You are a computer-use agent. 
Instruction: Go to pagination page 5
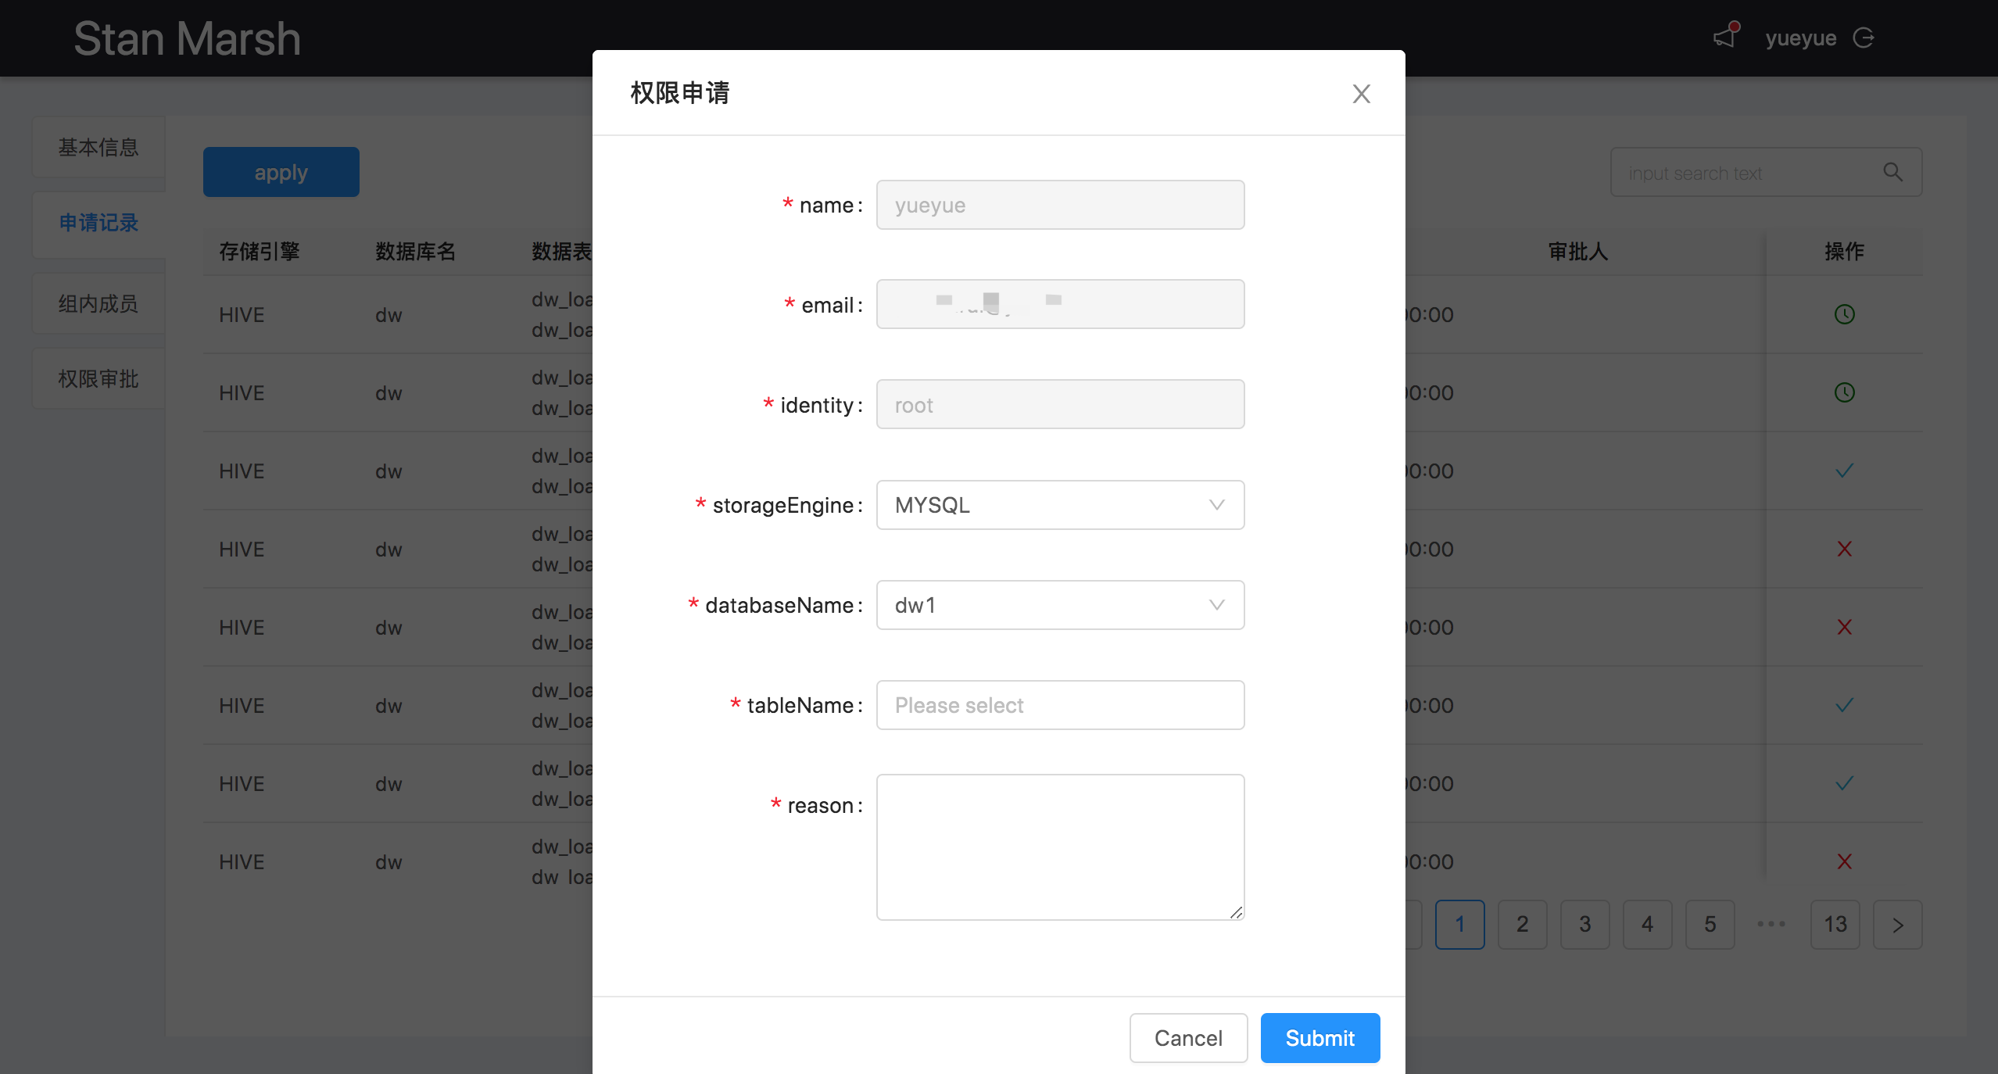(1710, 925)
